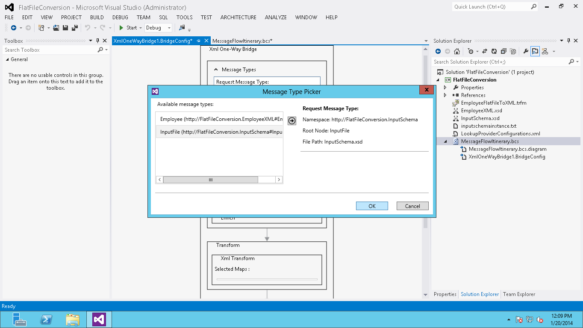Switch to the MessageFlowItinerary.bcs tab

[x=242, y=41]
